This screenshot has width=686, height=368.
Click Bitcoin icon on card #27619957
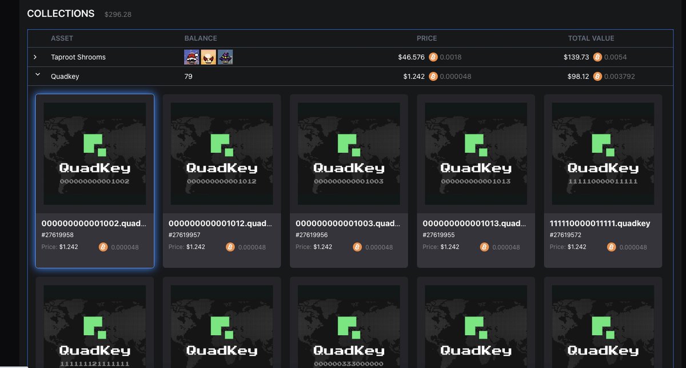[x=230, y=247]
